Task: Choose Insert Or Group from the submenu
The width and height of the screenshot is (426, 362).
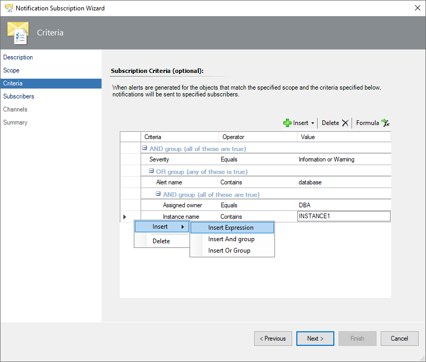Action: 231,250
